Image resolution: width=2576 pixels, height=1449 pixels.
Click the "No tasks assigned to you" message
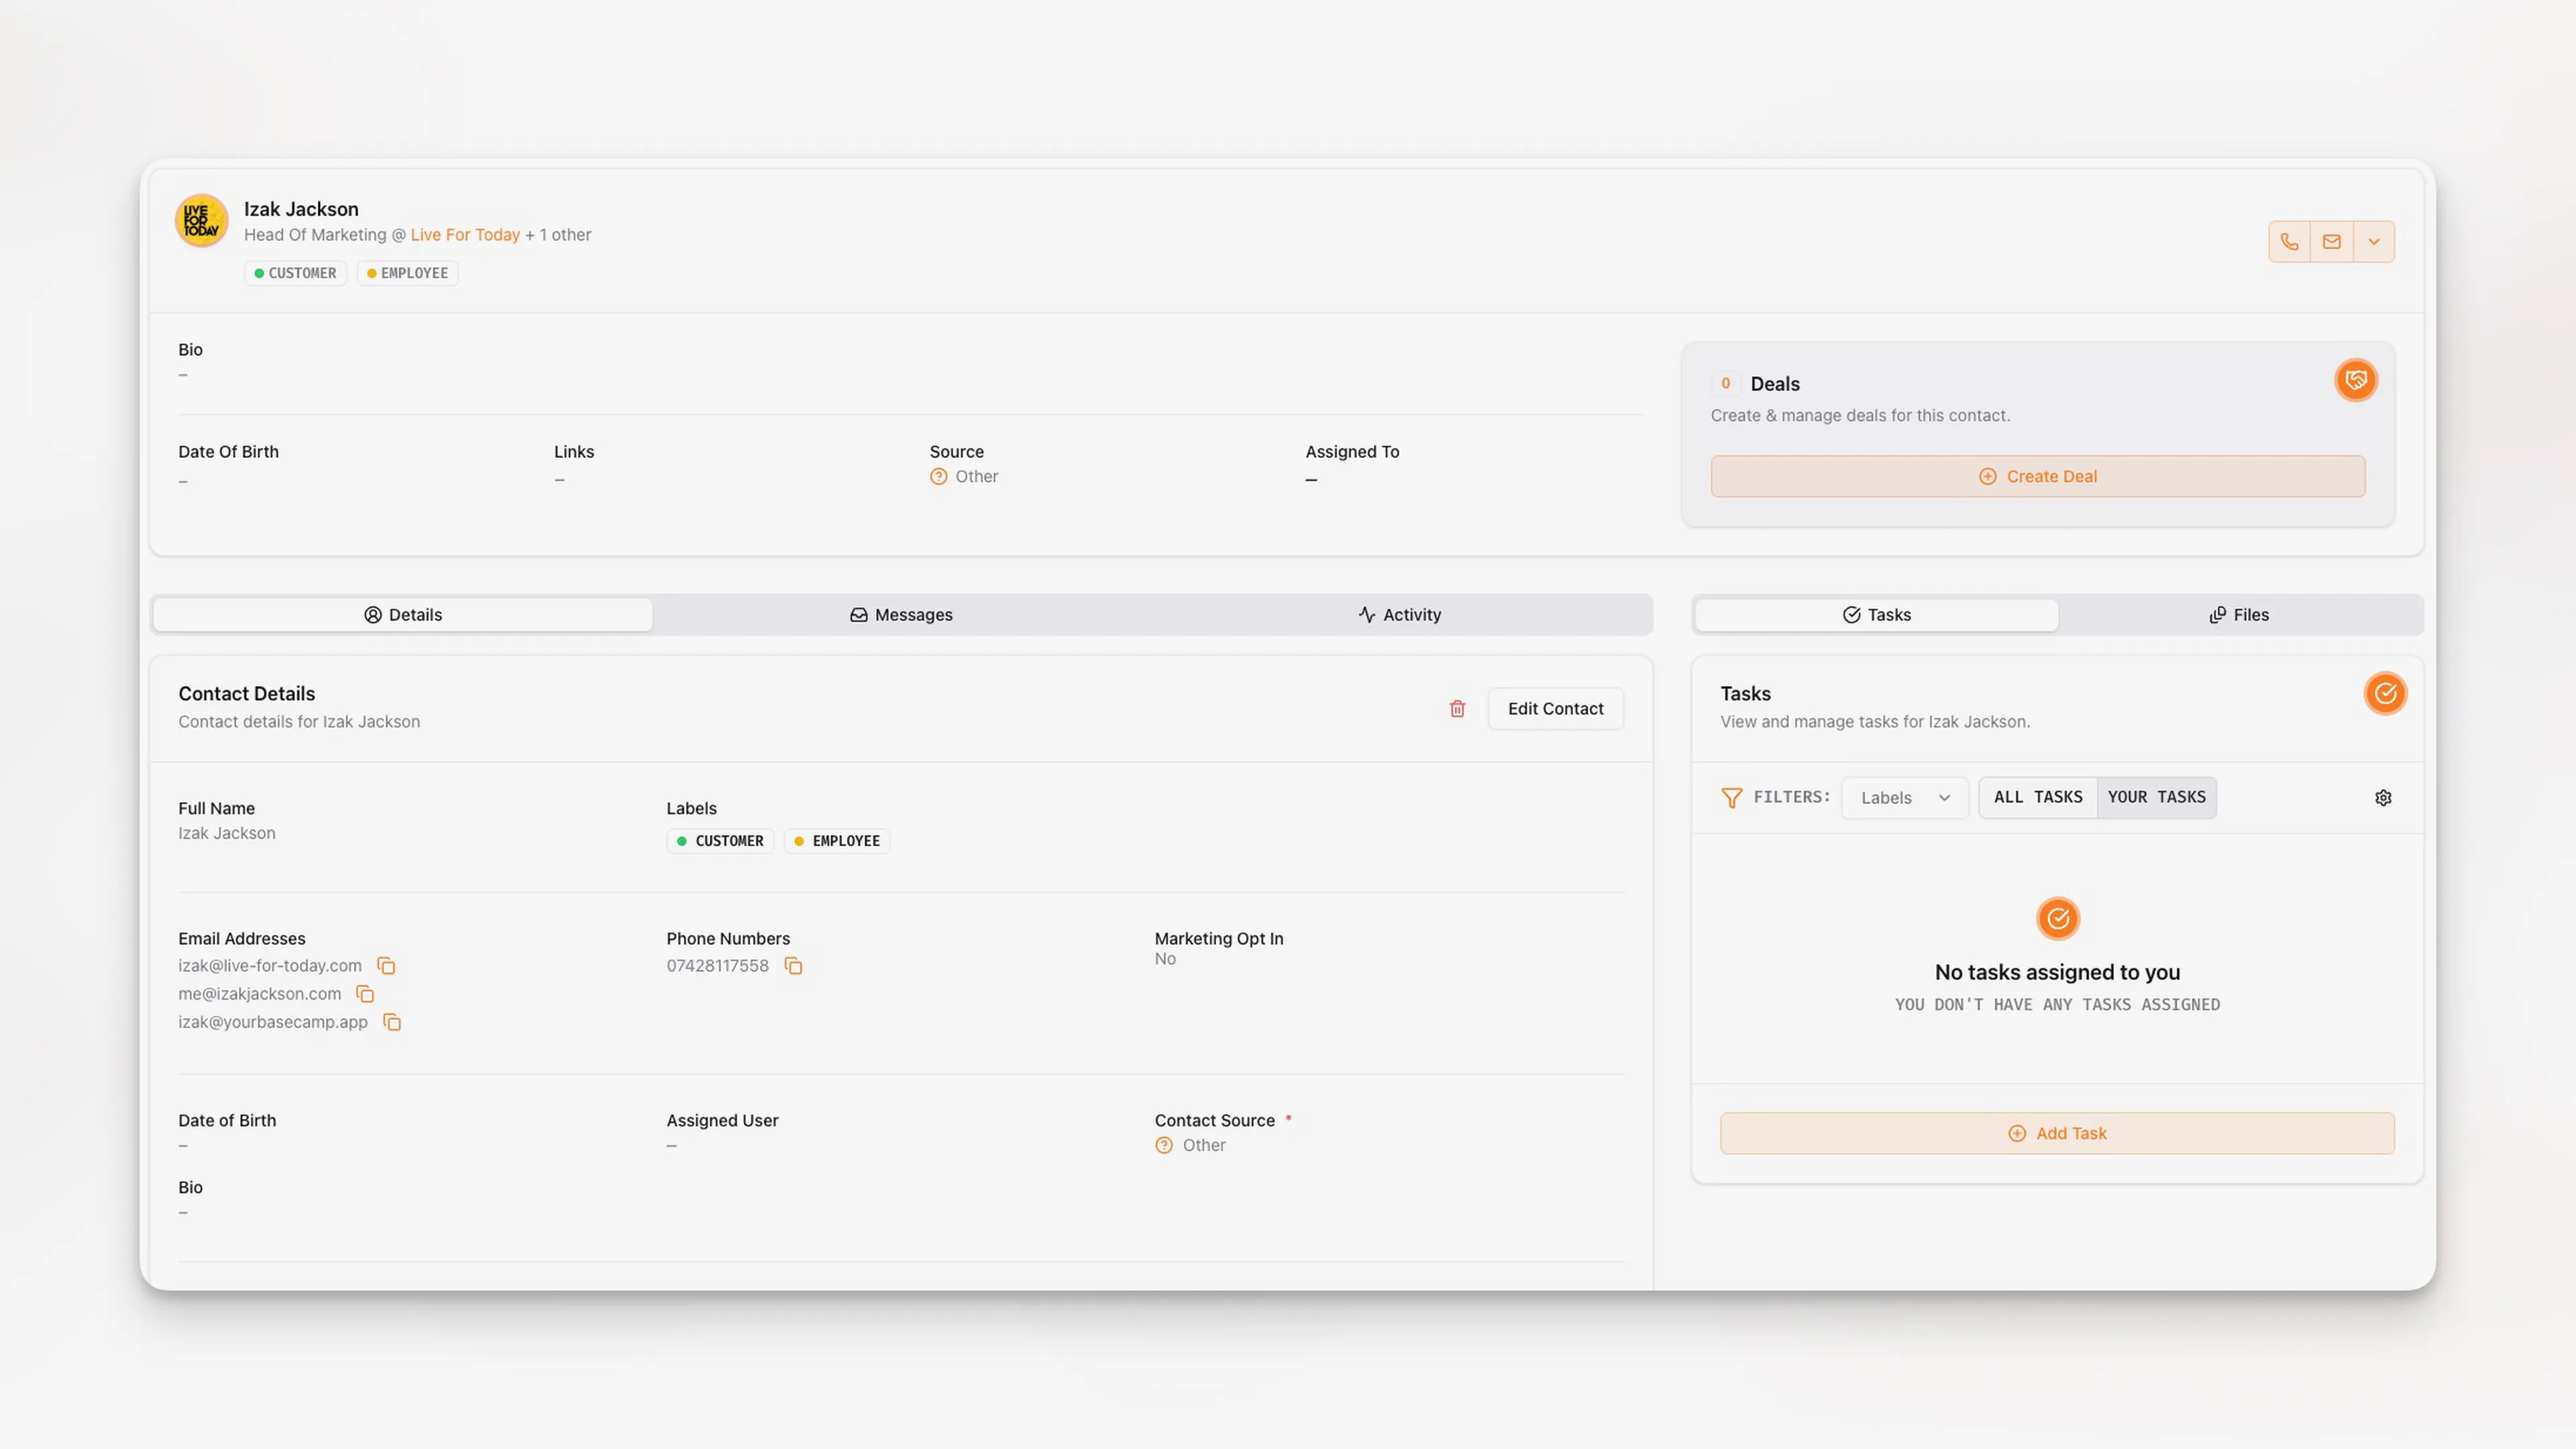click(2057, 972)
